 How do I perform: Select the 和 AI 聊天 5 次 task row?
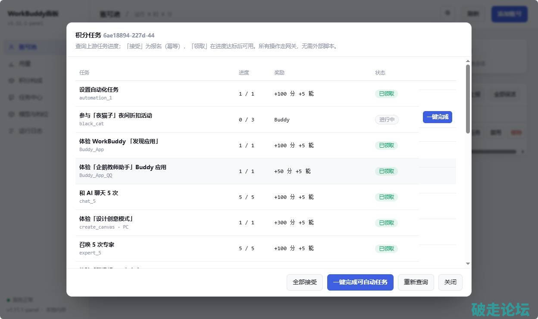tap(247, 197)
